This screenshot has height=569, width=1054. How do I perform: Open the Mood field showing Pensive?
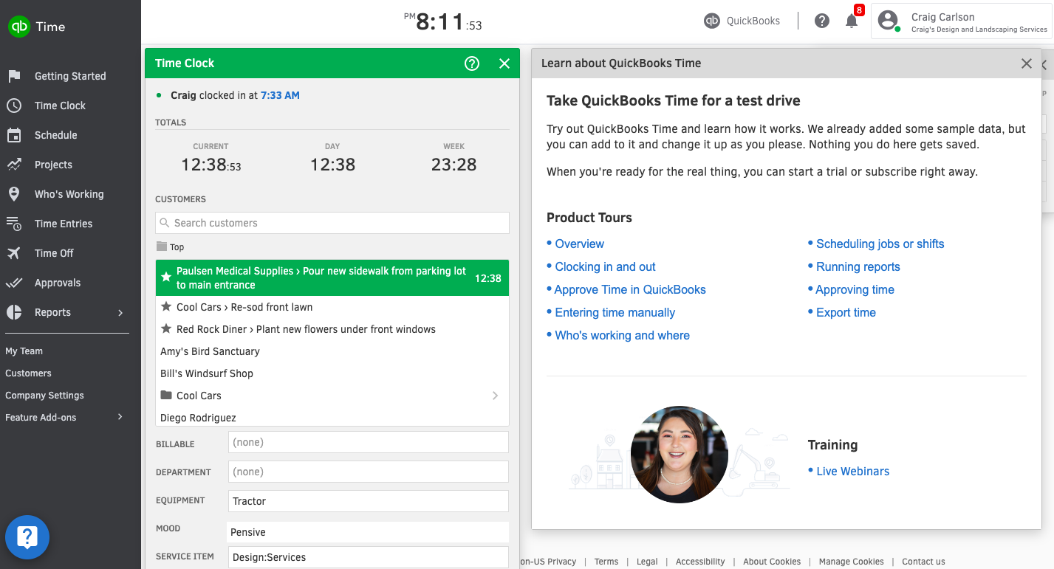[368, 532]
